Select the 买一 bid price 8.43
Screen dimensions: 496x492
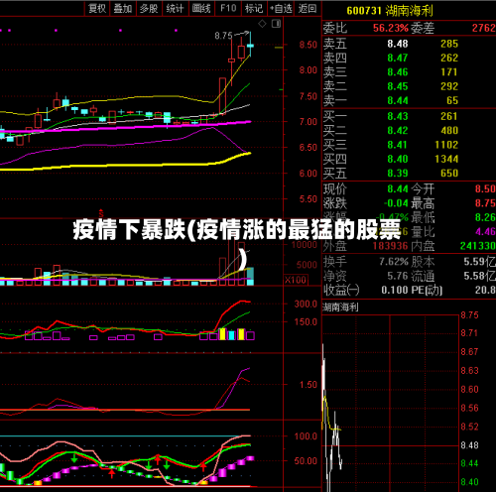pyautogui.click(x=398, y=116)
